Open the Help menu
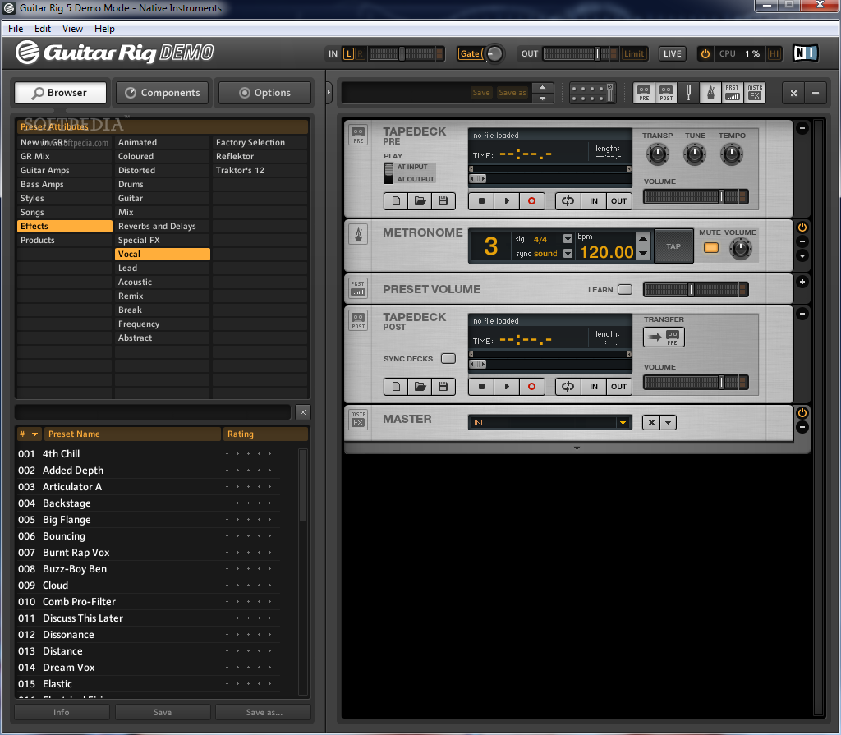 104,29
